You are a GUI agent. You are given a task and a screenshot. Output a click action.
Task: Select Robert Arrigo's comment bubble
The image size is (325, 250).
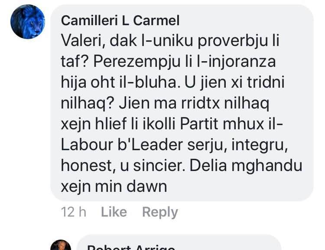click(179, 243)
